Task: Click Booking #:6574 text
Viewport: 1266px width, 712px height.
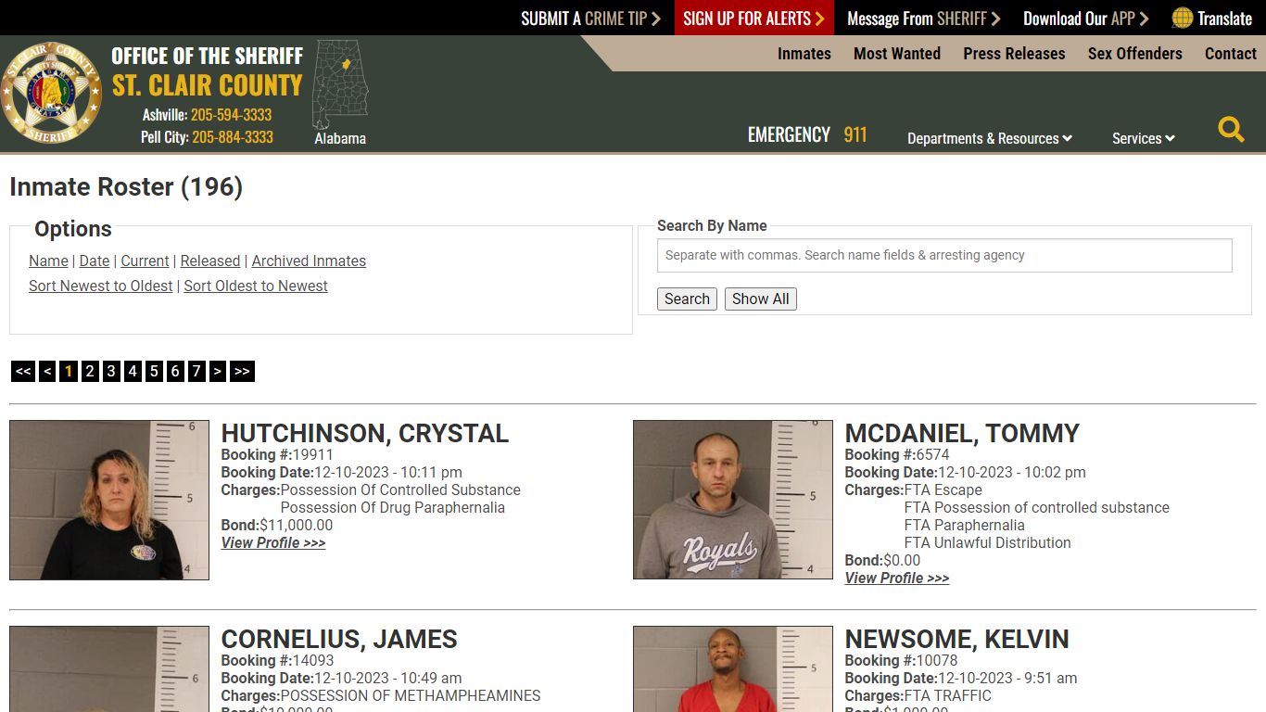Action: [x=897, y=455]
